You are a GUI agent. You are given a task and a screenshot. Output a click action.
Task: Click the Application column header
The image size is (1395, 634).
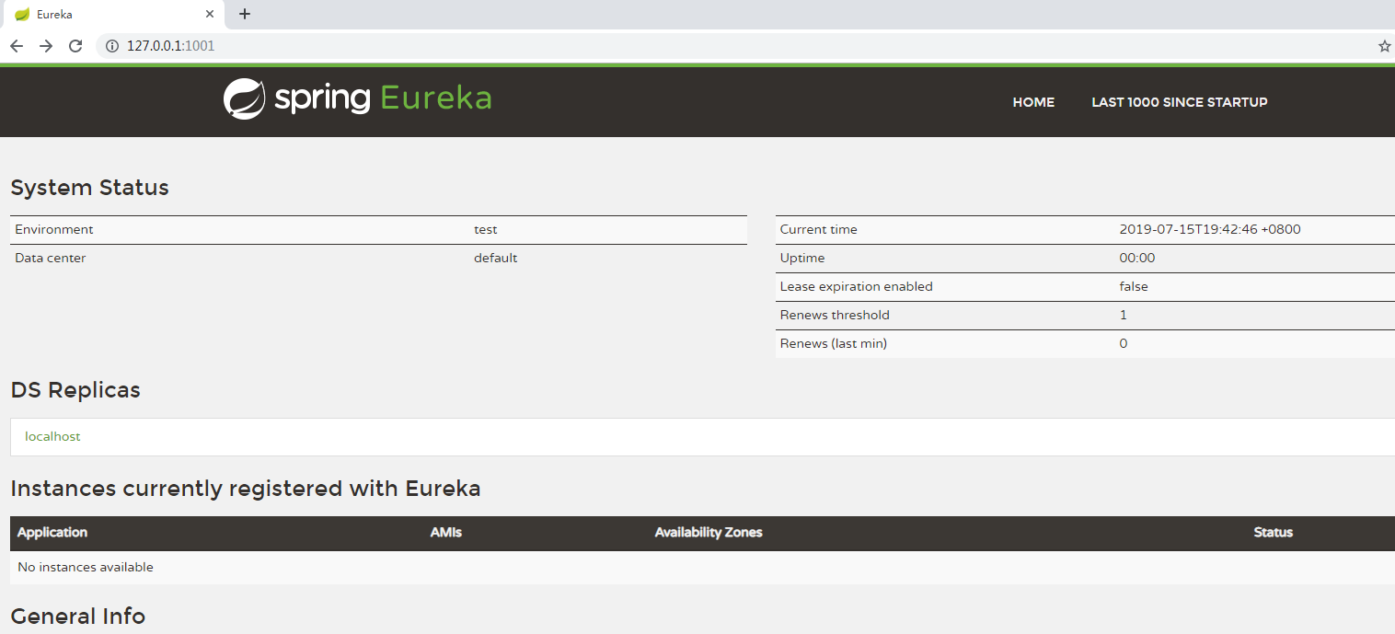[52, 532]
